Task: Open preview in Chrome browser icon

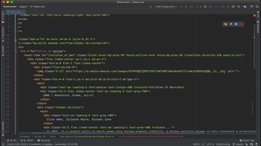Action: coord(226,24)
